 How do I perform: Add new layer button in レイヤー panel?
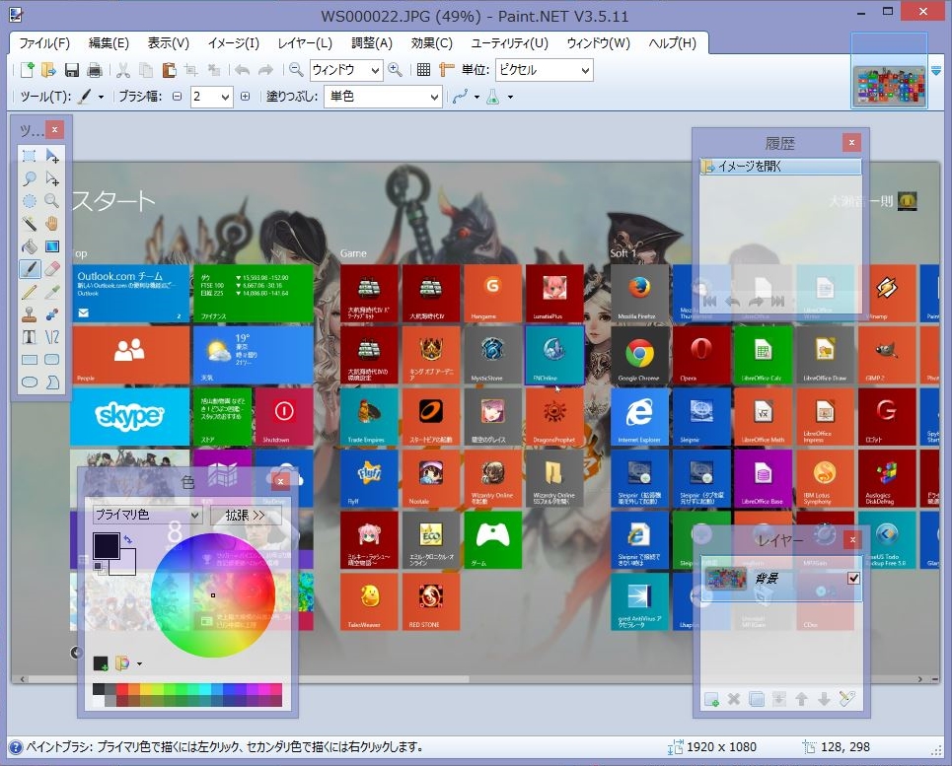tap(711, 699)
